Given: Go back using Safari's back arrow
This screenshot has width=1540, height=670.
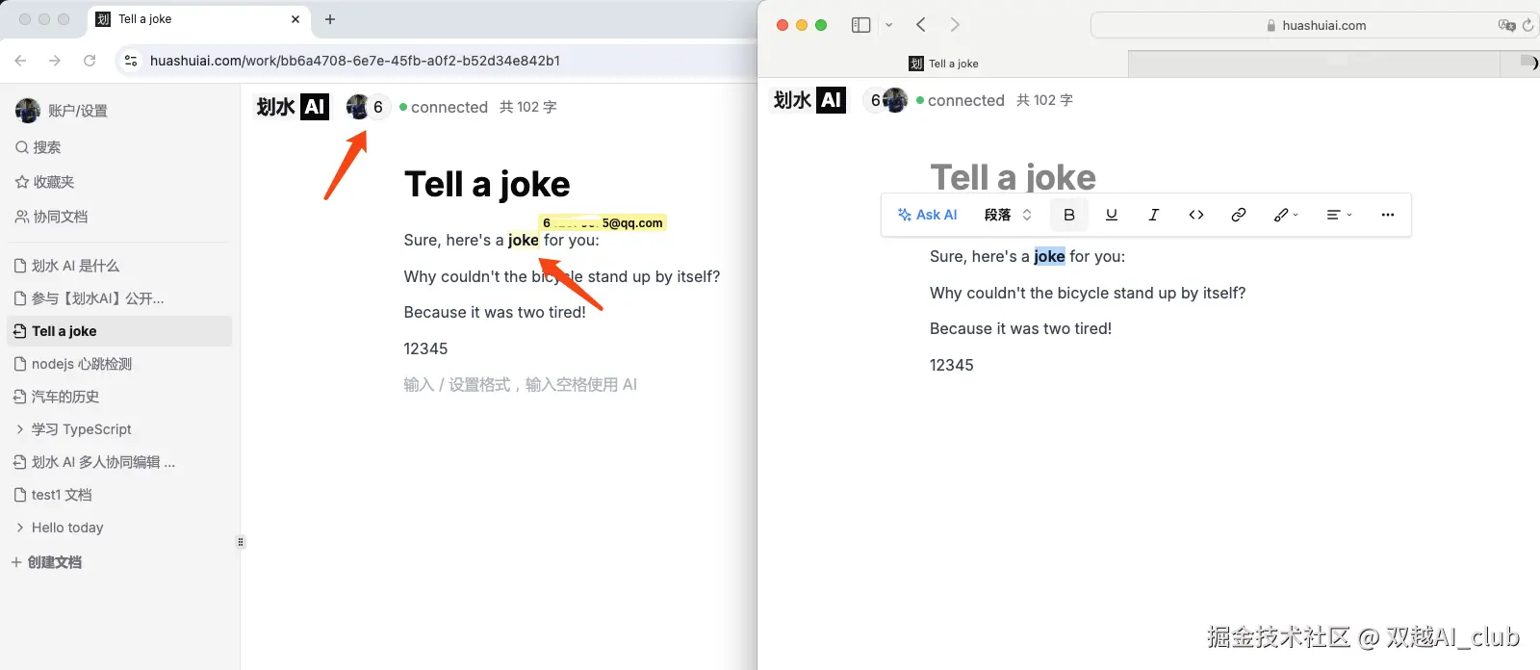Looking at the screenshot, I should pos(921,25).
